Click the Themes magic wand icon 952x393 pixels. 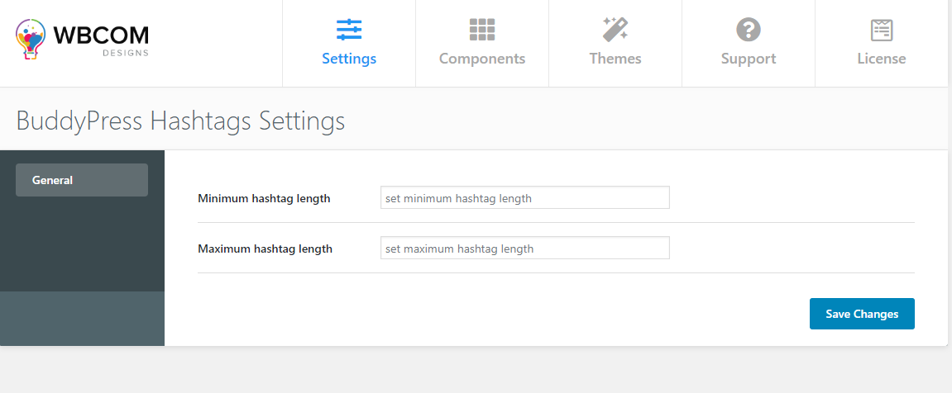tap(615, 30)
